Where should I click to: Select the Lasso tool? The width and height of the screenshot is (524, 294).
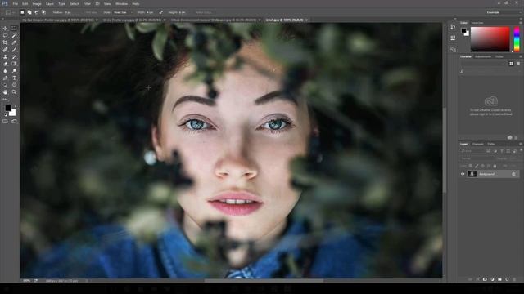pos(5,35)
